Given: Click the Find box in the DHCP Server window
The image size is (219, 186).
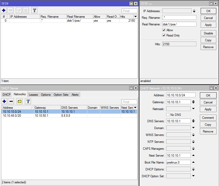Looking at the screenshot, I should pyautogui.click(x=129, y=102).
